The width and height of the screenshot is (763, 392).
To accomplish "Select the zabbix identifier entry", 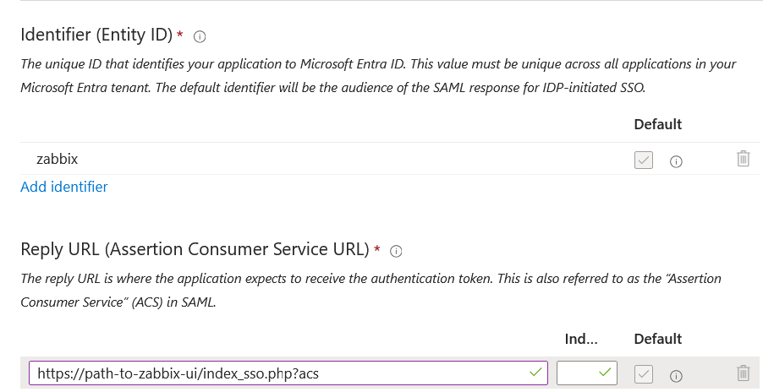I will (x=58, y=158).
